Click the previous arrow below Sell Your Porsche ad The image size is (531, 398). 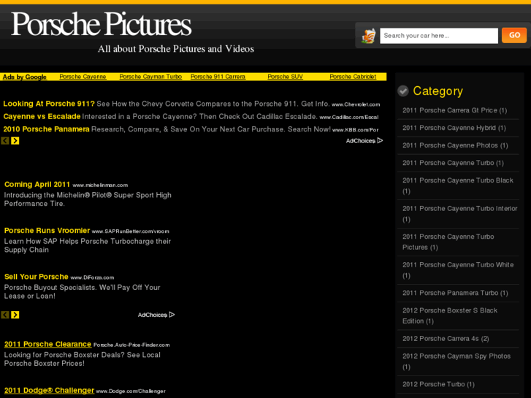point(5,315)
